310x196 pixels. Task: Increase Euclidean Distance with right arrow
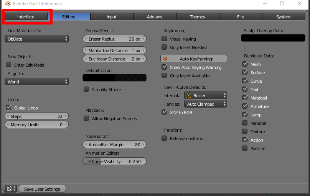click(x=143, y=59)
